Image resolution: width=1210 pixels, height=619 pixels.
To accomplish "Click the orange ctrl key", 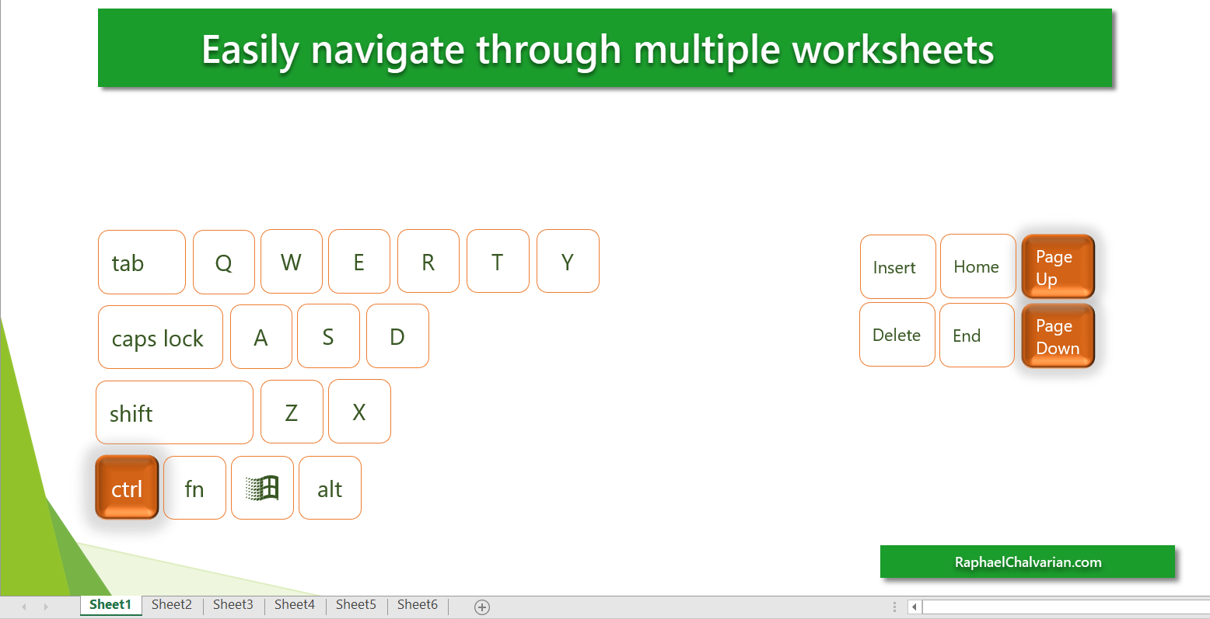I will point(127,488).
